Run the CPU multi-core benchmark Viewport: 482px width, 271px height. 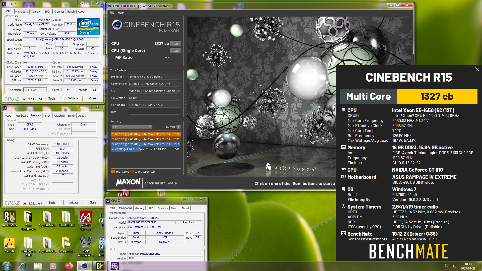tap(175, 44)
